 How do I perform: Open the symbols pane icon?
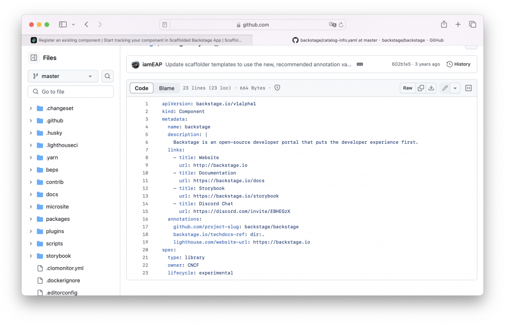469,88
